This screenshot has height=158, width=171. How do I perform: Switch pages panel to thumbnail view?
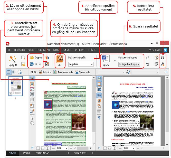9,72
